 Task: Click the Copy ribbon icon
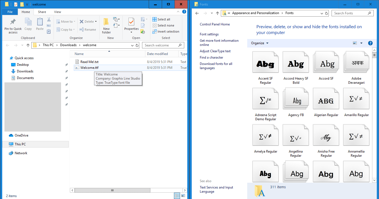(x=28, y=22)
